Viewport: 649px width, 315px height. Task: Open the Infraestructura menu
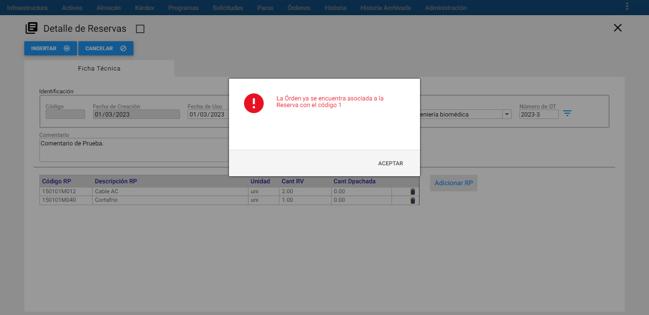(27, 8)
